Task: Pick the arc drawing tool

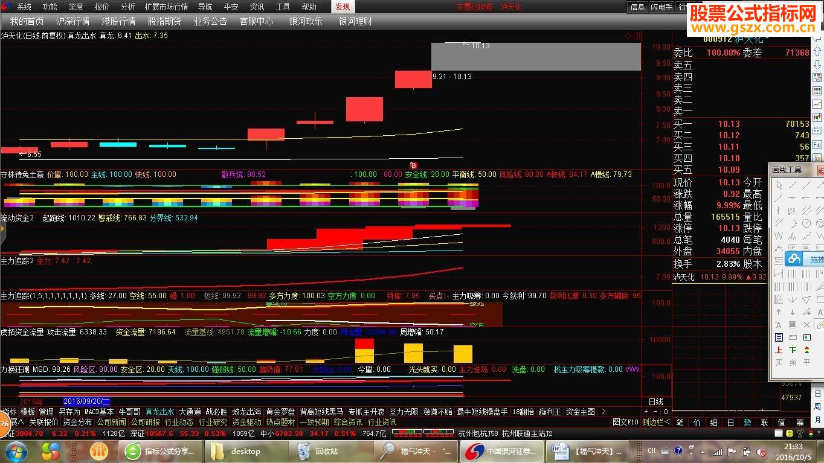Action: point(793,223)
